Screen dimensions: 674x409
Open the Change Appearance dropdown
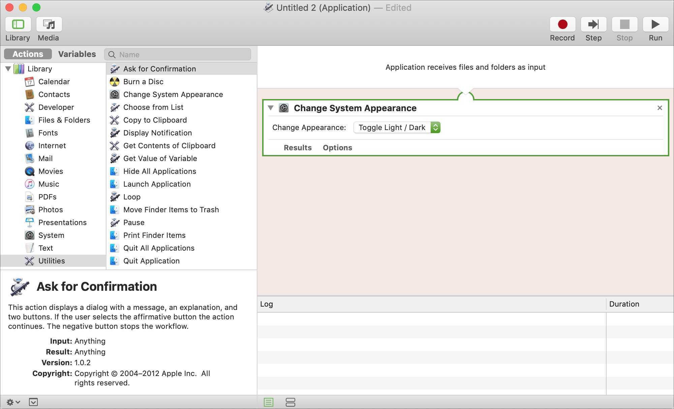tap(397, 127)
